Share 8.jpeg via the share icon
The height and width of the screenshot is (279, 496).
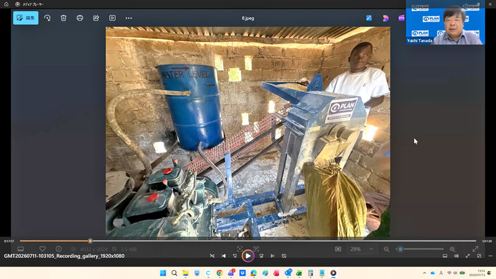tap(96, 18)
